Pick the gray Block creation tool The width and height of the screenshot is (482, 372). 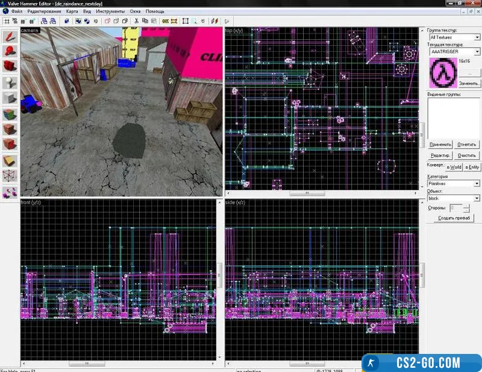(10, 98)
